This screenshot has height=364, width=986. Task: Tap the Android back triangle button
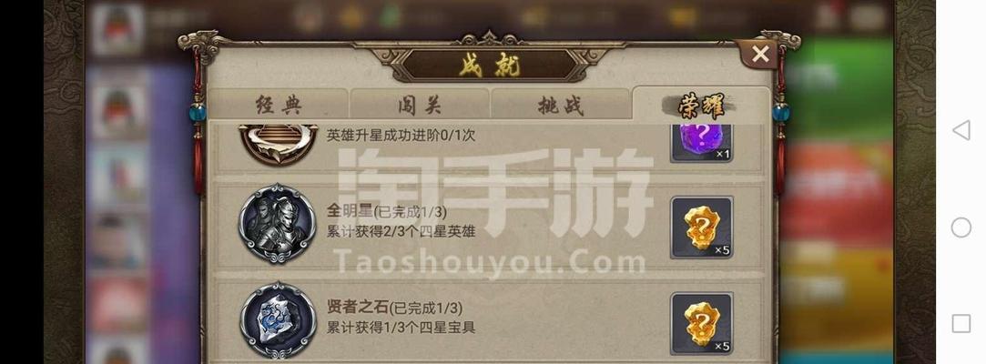[961, 130]
